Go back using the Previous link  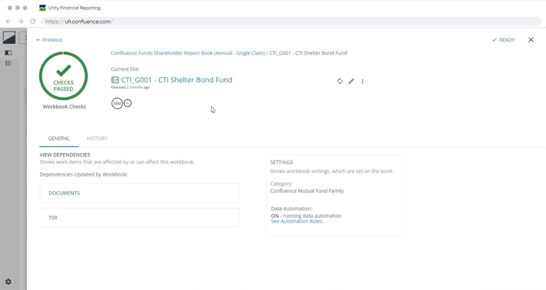coord(49,40)
